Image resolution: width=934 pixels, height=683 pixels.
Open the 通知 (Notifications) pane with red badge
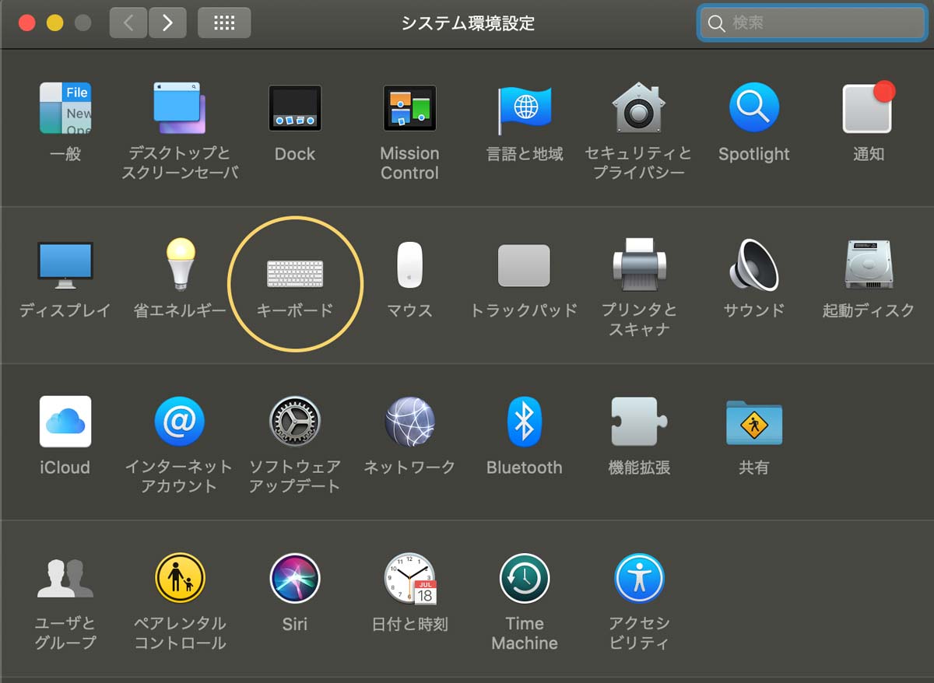tap(866, 109)
